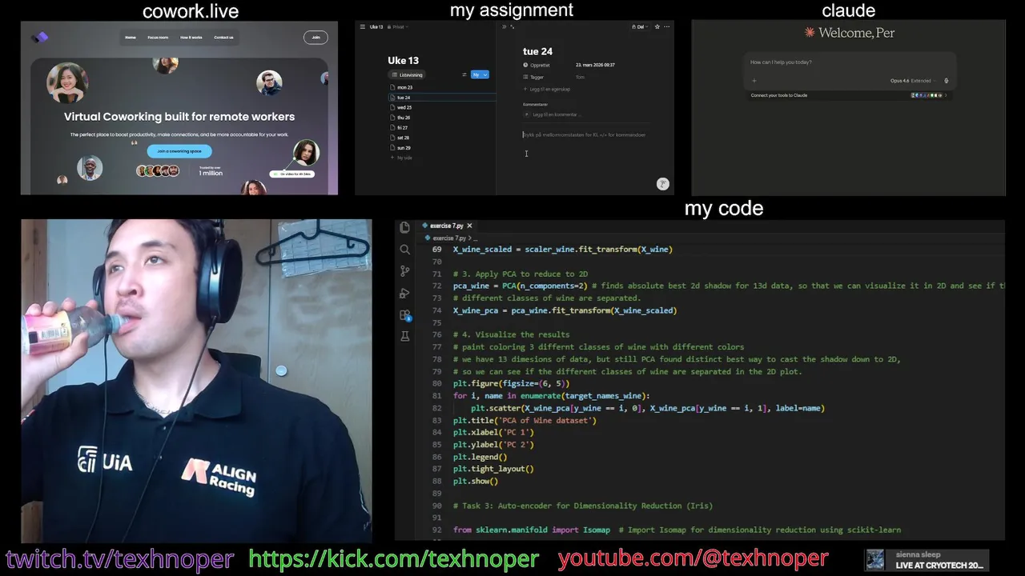Open the three-dot page menu in Notion
This screenshot has height=576, width=1025.
[667, 26]
